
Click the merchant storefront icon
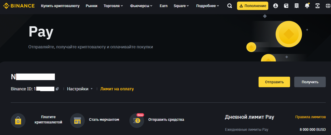click(77, 121)
